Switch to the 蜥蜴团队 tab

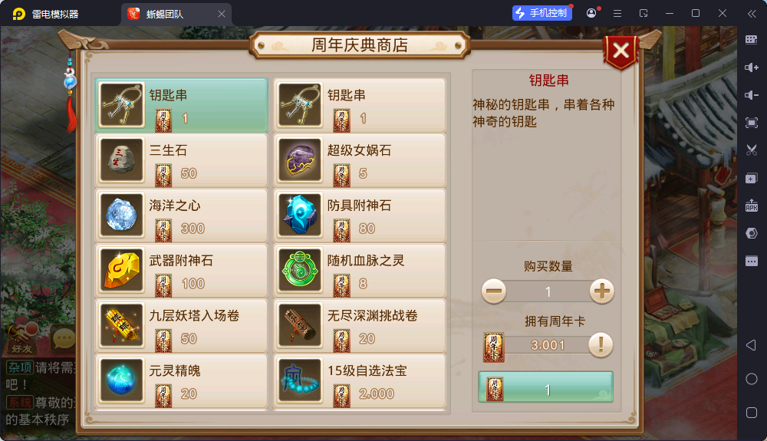(176, 14)
